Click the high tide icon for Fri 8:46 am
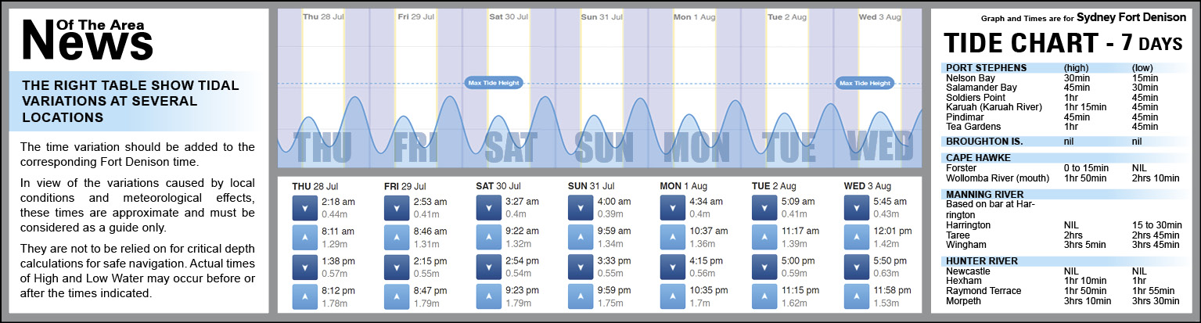Screen dimensions: 1201x323 pos(397,237)
